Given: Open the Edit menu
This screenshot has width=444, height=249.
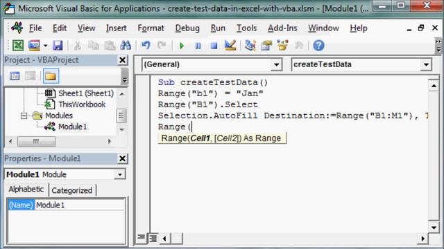Looking at the screenshot, I should tap(60, 28).
